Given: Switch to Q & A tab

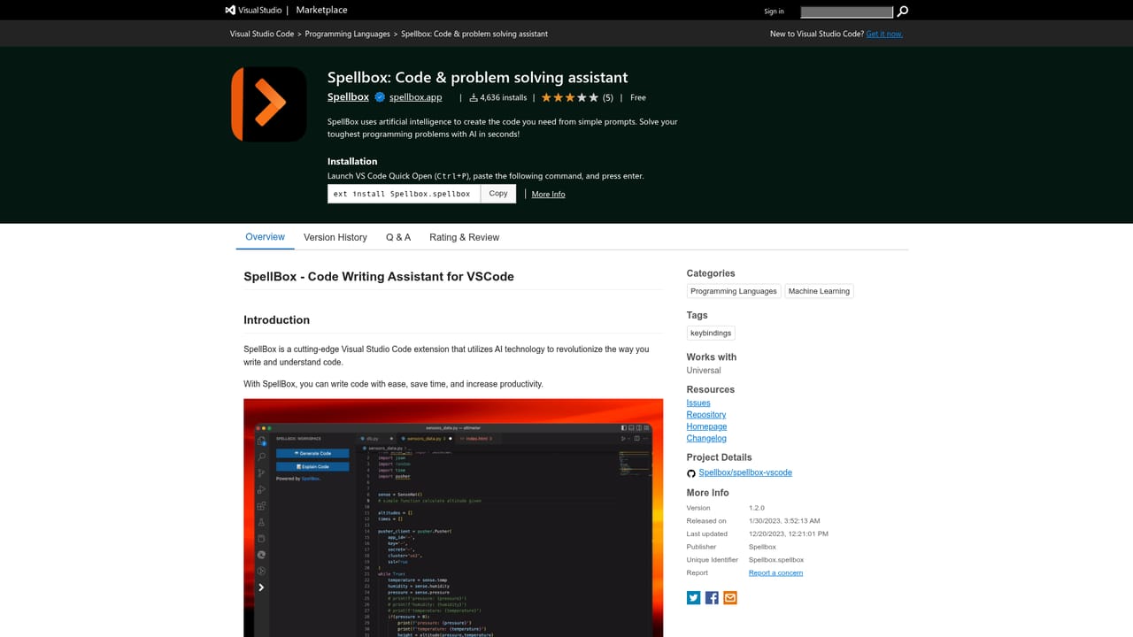Looking at the screenshot, I should point(398,237).
